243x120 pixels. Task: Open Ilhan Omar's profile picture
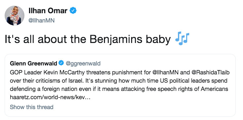[15, 15]
